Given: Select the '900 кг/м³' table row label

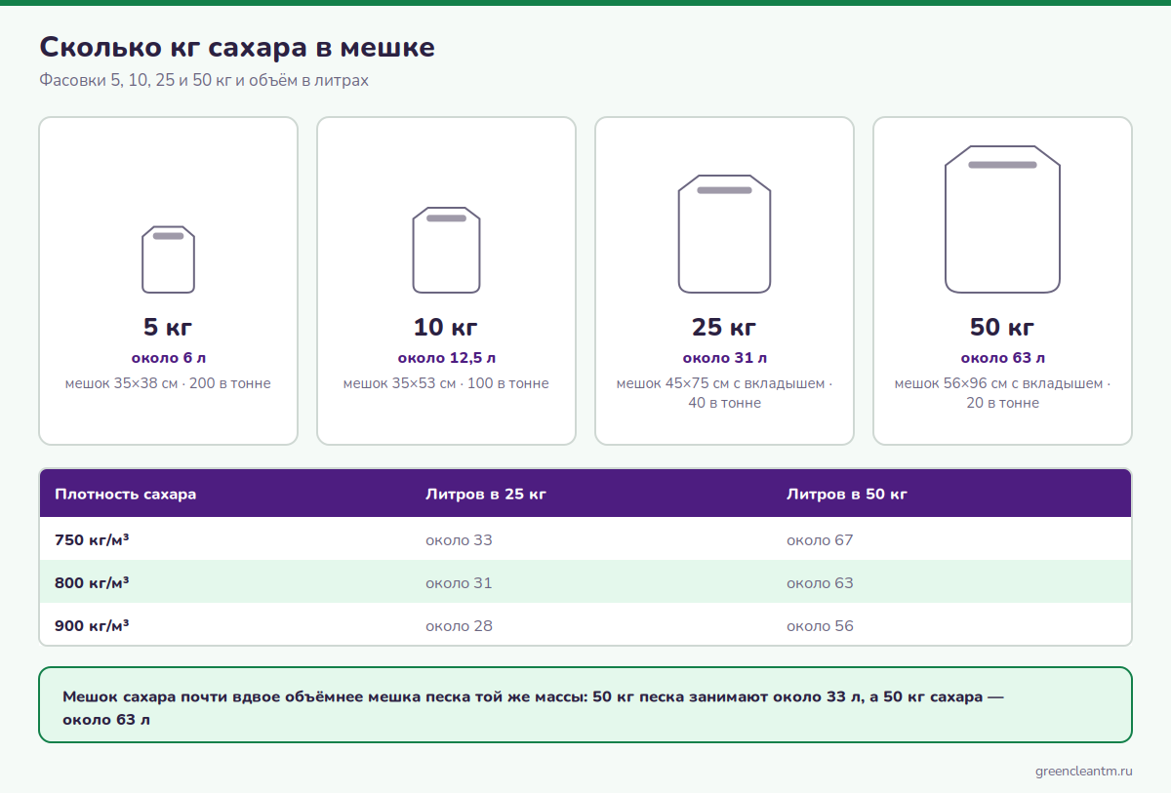Looking at the screenshot, I should coord(92,625).
